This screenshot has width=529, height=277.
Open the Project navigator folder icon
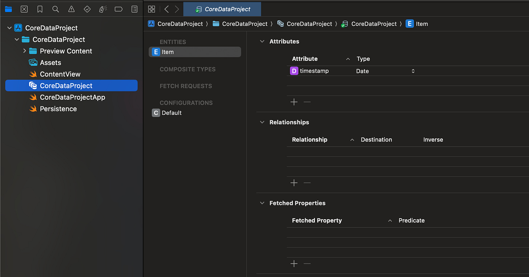8,9
